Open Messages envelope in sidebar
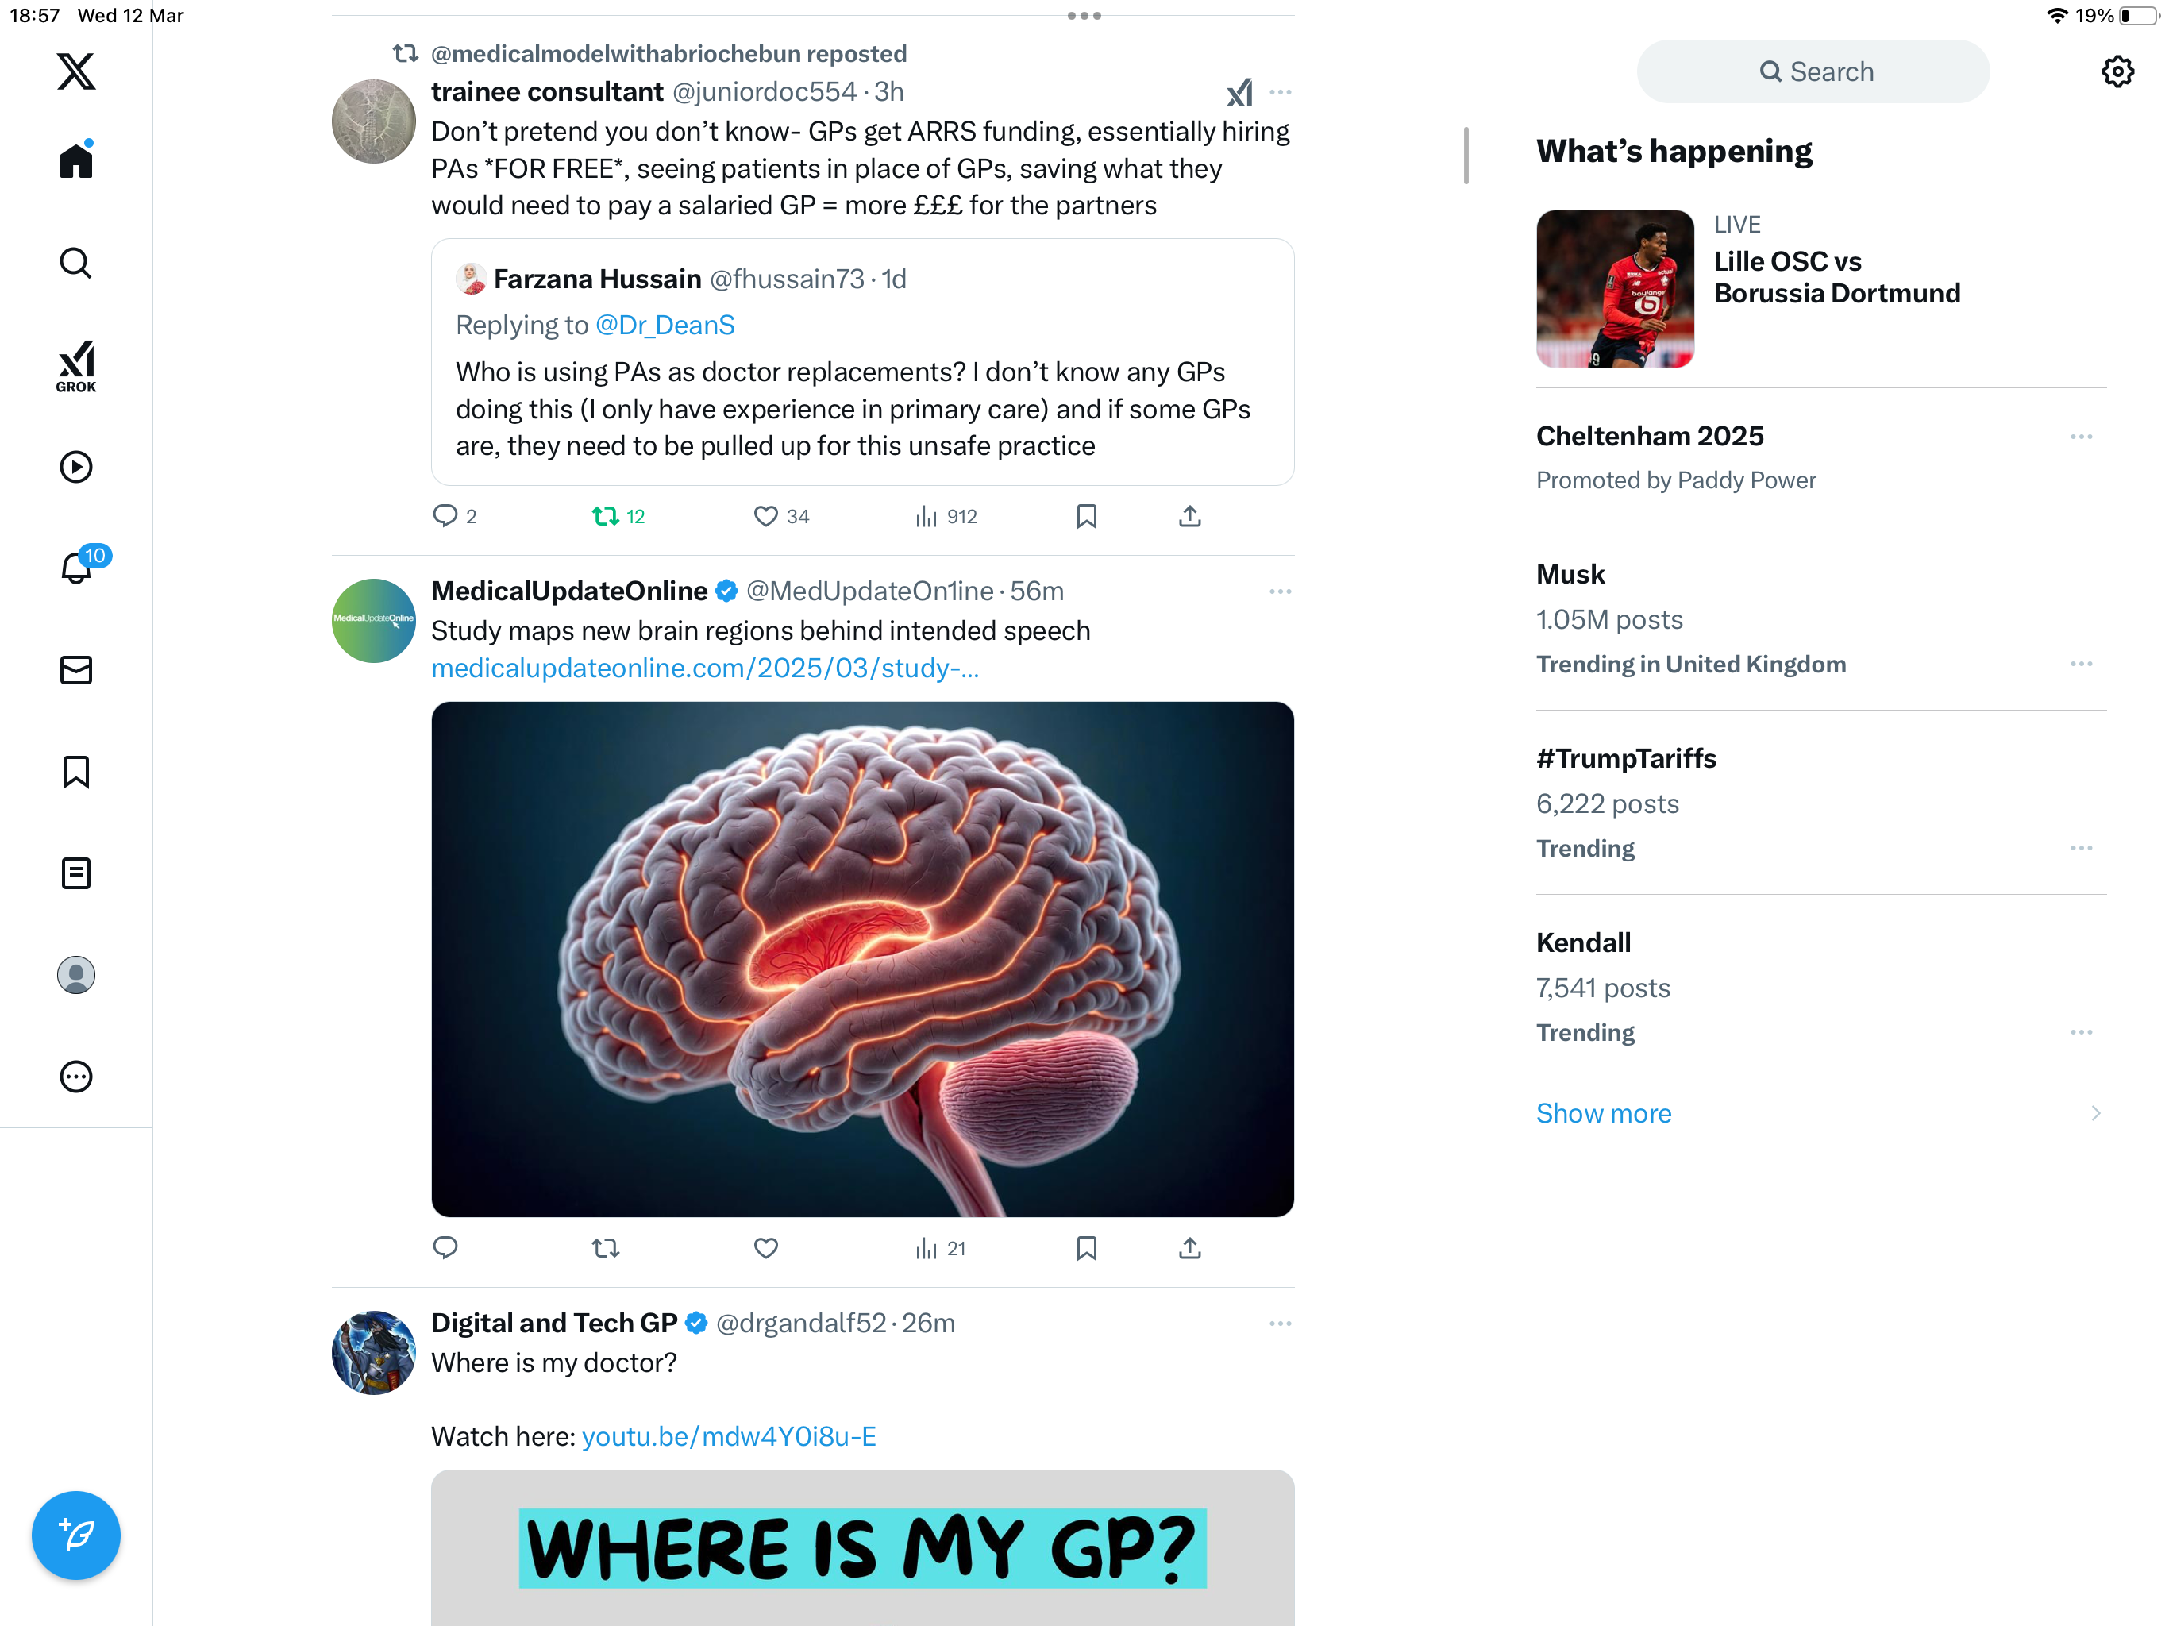Viewport: 2169px width, 1626px height. click(x=75, y=670)
